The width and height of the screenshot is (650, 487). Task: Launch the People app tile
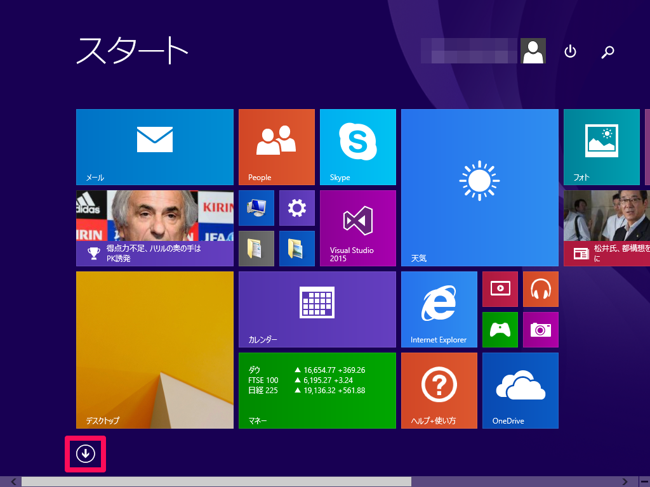pos(276,146)
